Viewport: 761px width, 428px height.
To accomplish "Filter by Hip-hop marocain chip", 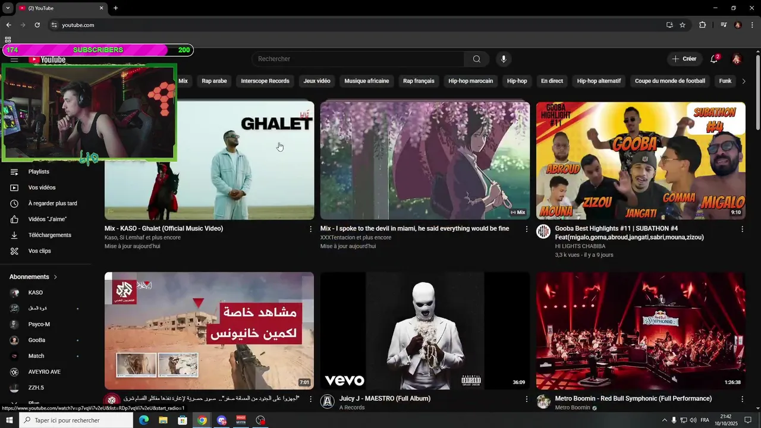I will (x=471, y=81).
